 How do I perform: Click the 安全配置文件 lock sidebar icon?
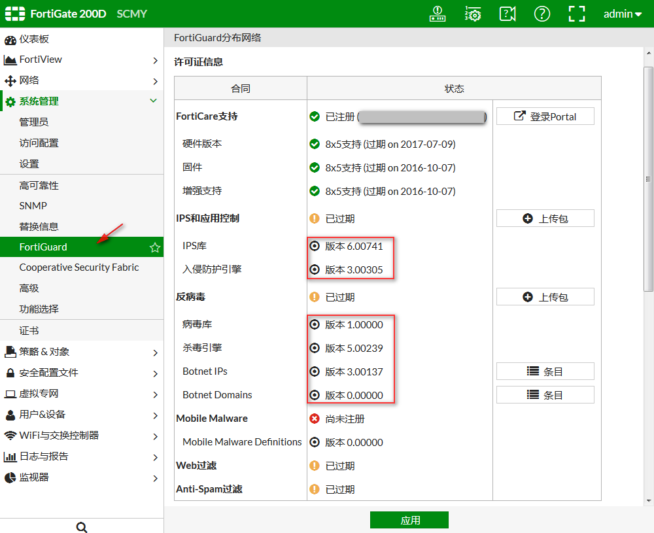tap(10, 373)
